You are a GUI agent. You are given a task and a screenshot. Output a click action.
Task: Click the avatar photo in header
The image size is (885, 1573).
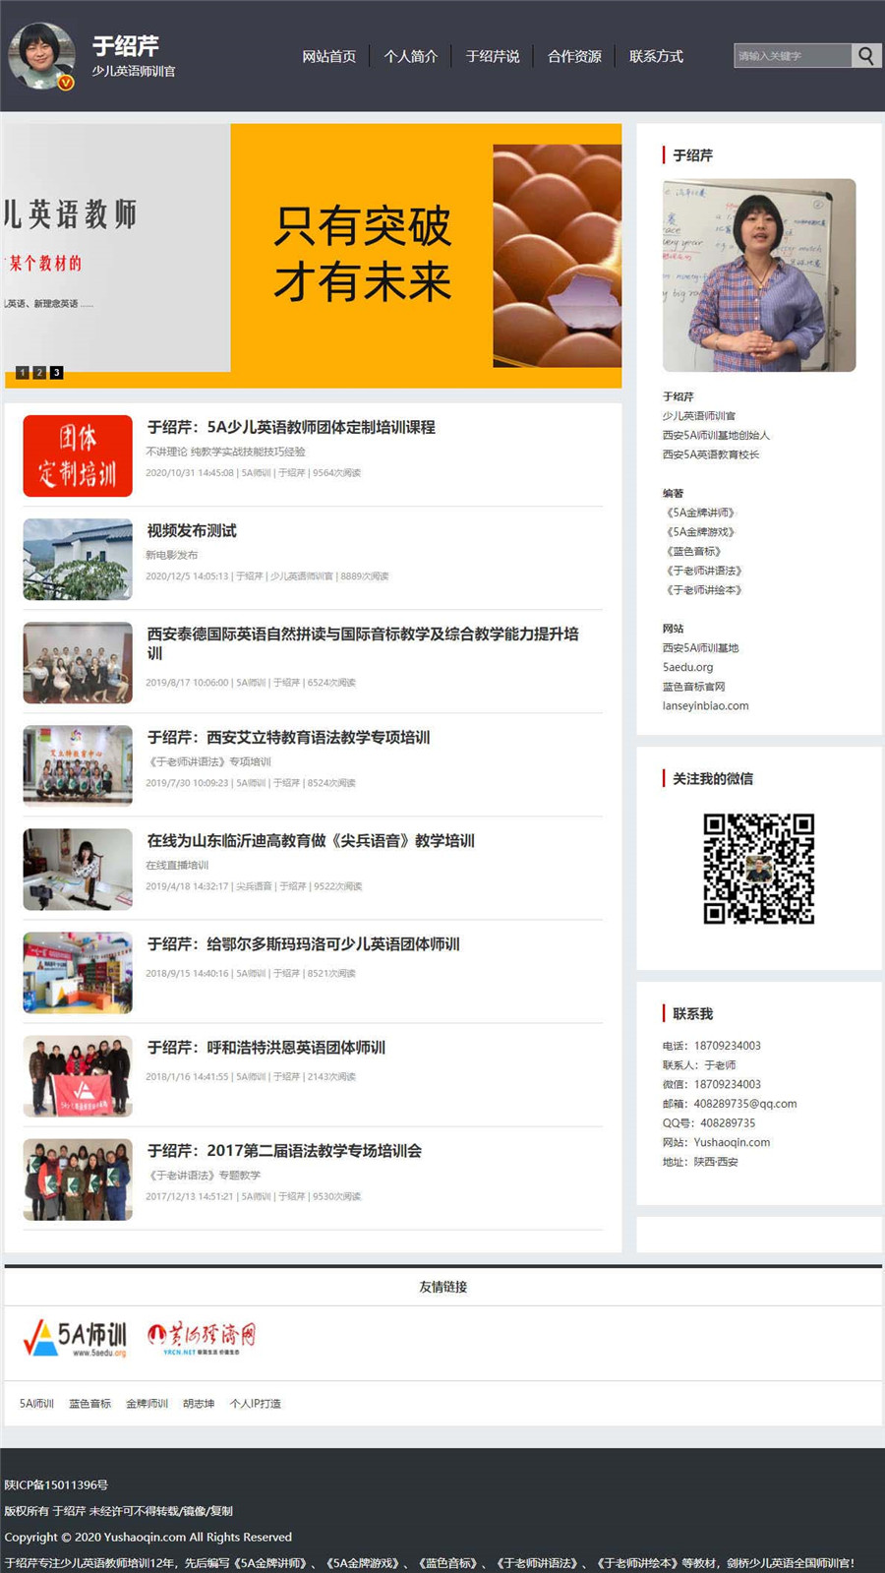(x=41, y=56)
